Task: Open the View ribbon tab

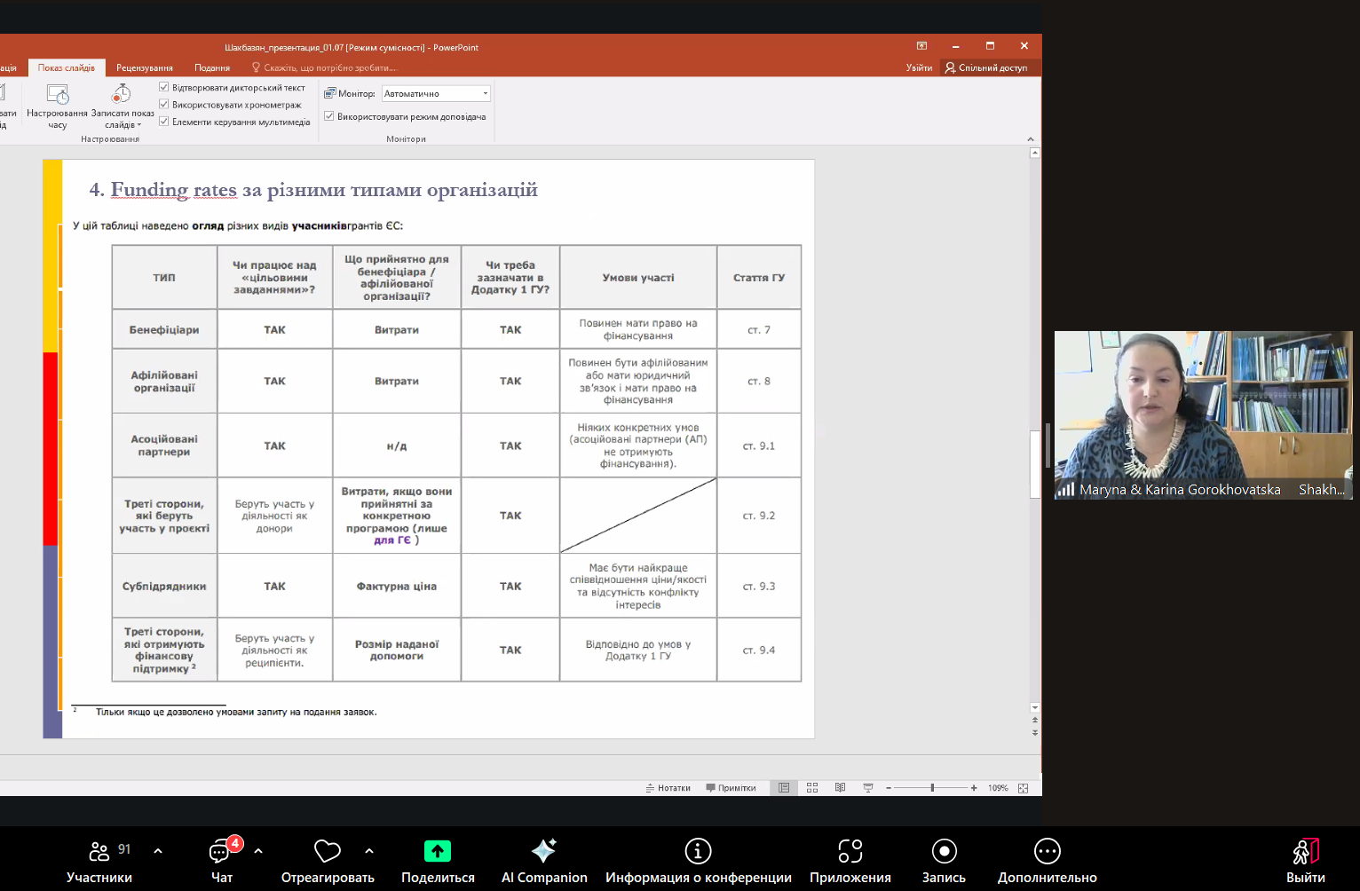Action: (x=212, y=67)
